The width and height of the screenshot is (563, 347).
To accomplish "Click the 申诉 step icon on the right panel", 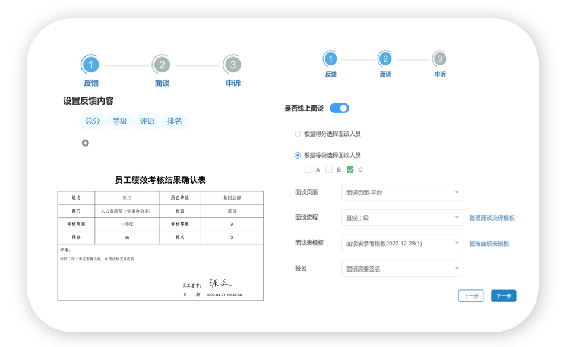I will click(x=439, y=59).
